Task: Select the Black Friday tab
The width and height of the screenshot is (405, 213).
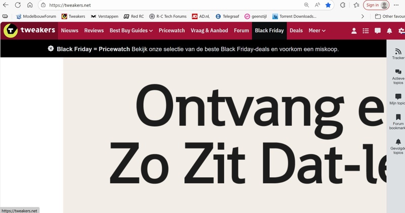Action: 269,31
